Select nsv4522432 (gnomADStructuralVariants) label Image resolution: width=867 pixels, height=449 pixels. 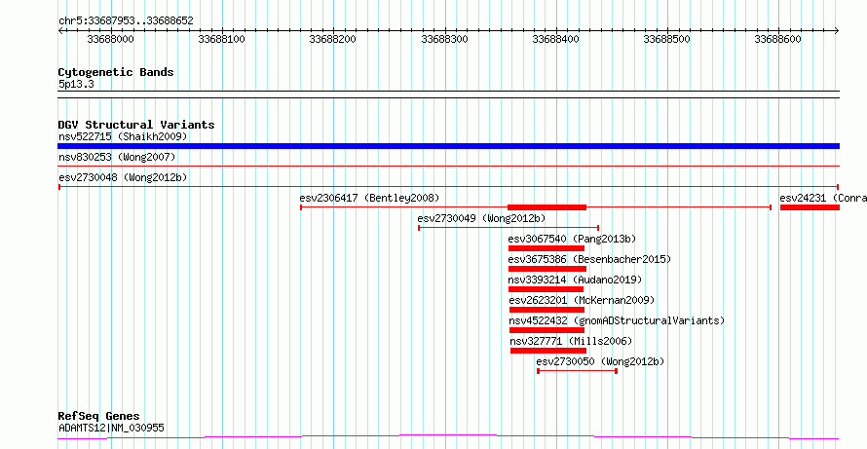[x=617, y=320]
